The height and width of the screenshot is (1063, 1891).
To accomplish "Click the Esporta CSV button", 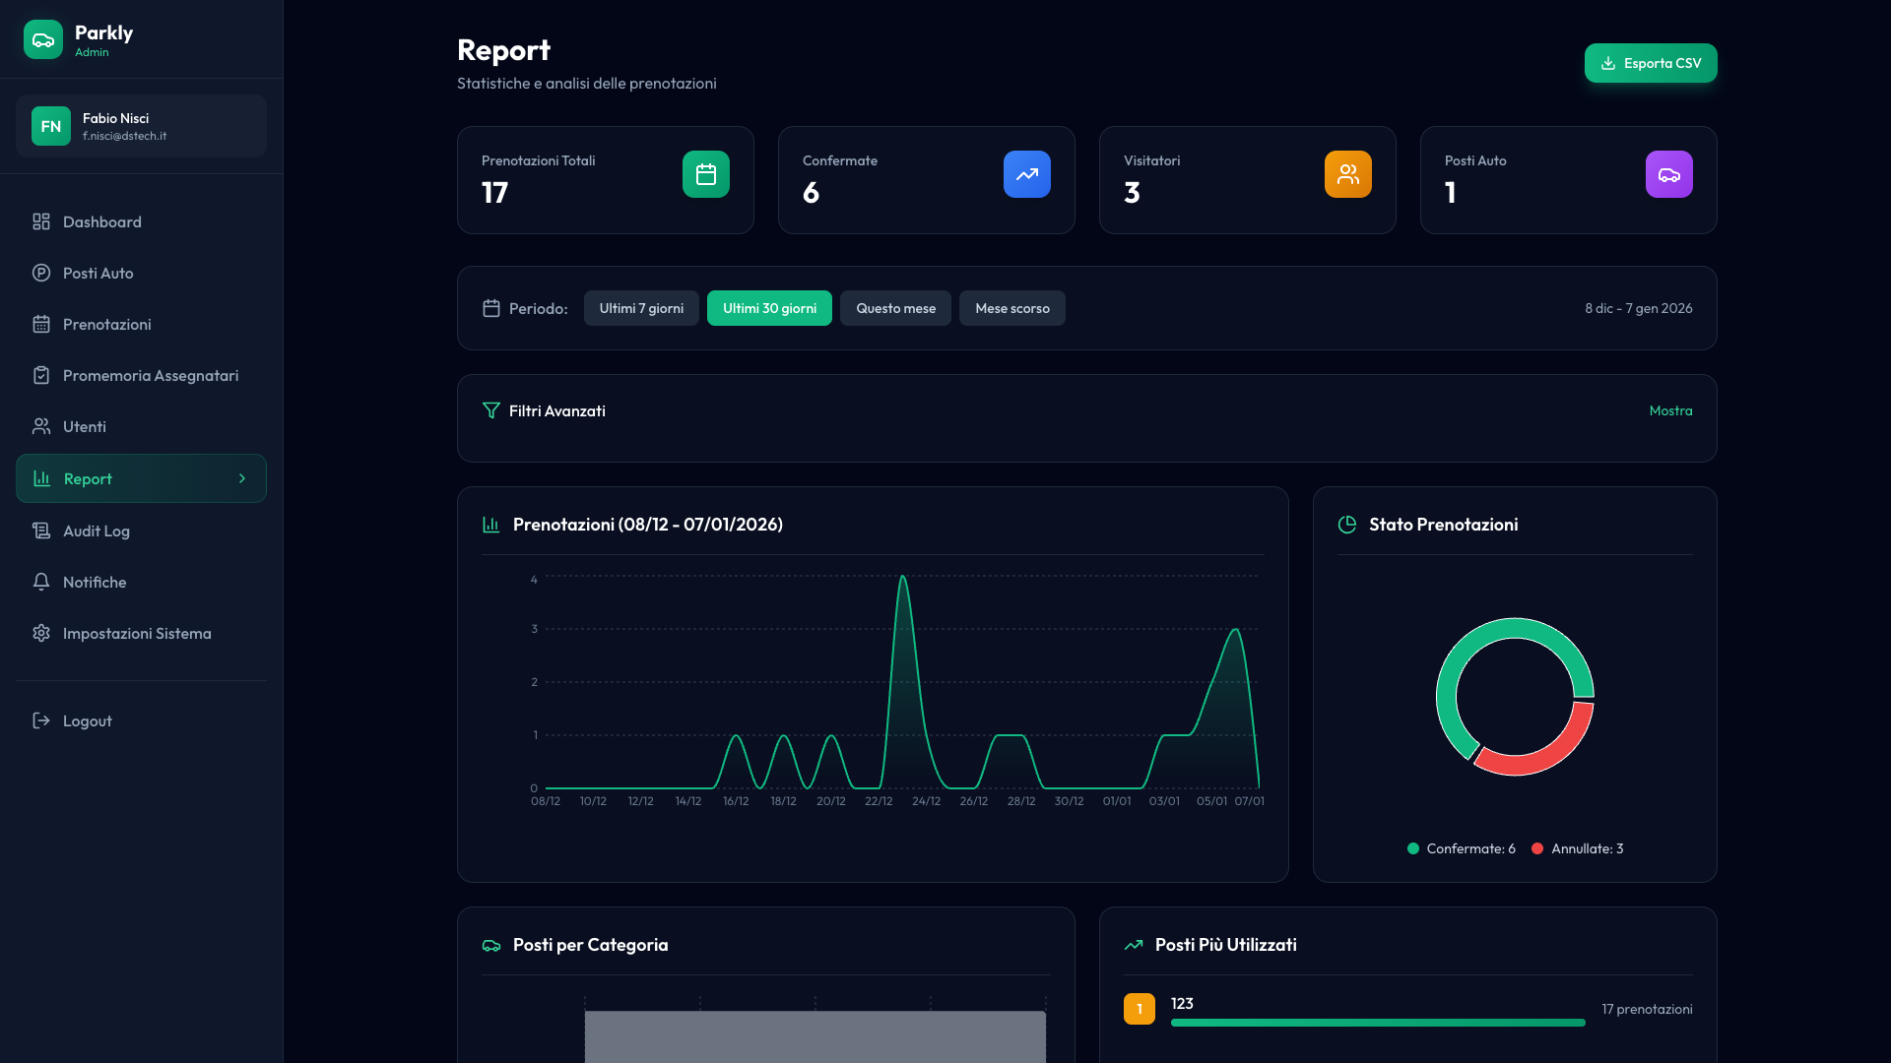I will point(1650,63).
